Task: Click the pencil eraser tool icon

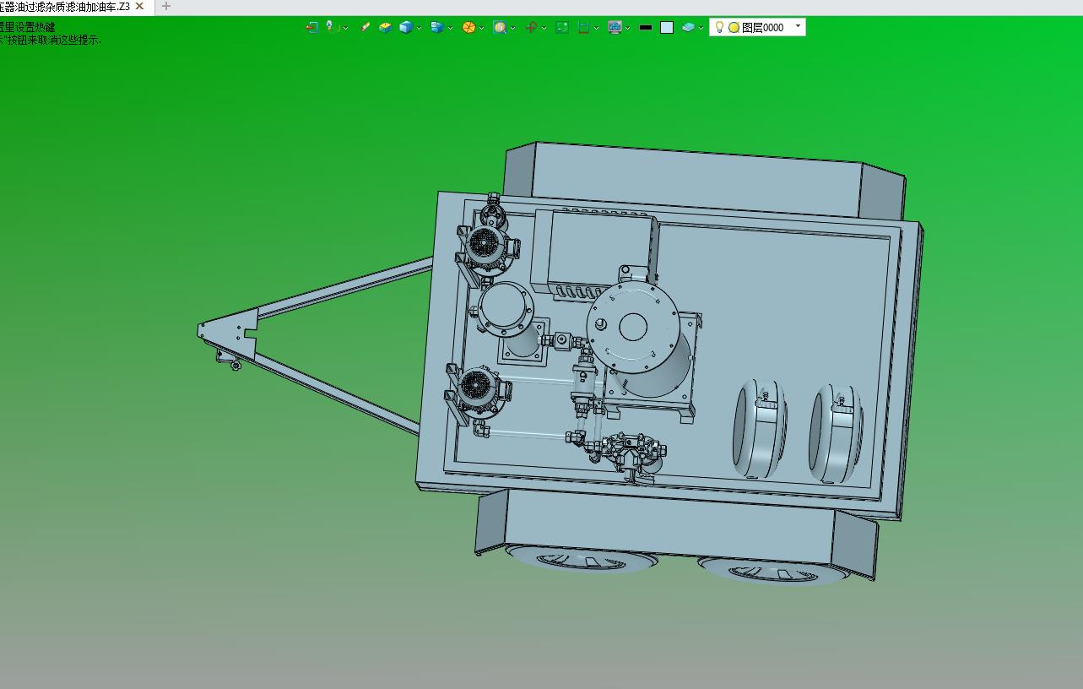Action: pyautogui.click(x=366, y=27)
